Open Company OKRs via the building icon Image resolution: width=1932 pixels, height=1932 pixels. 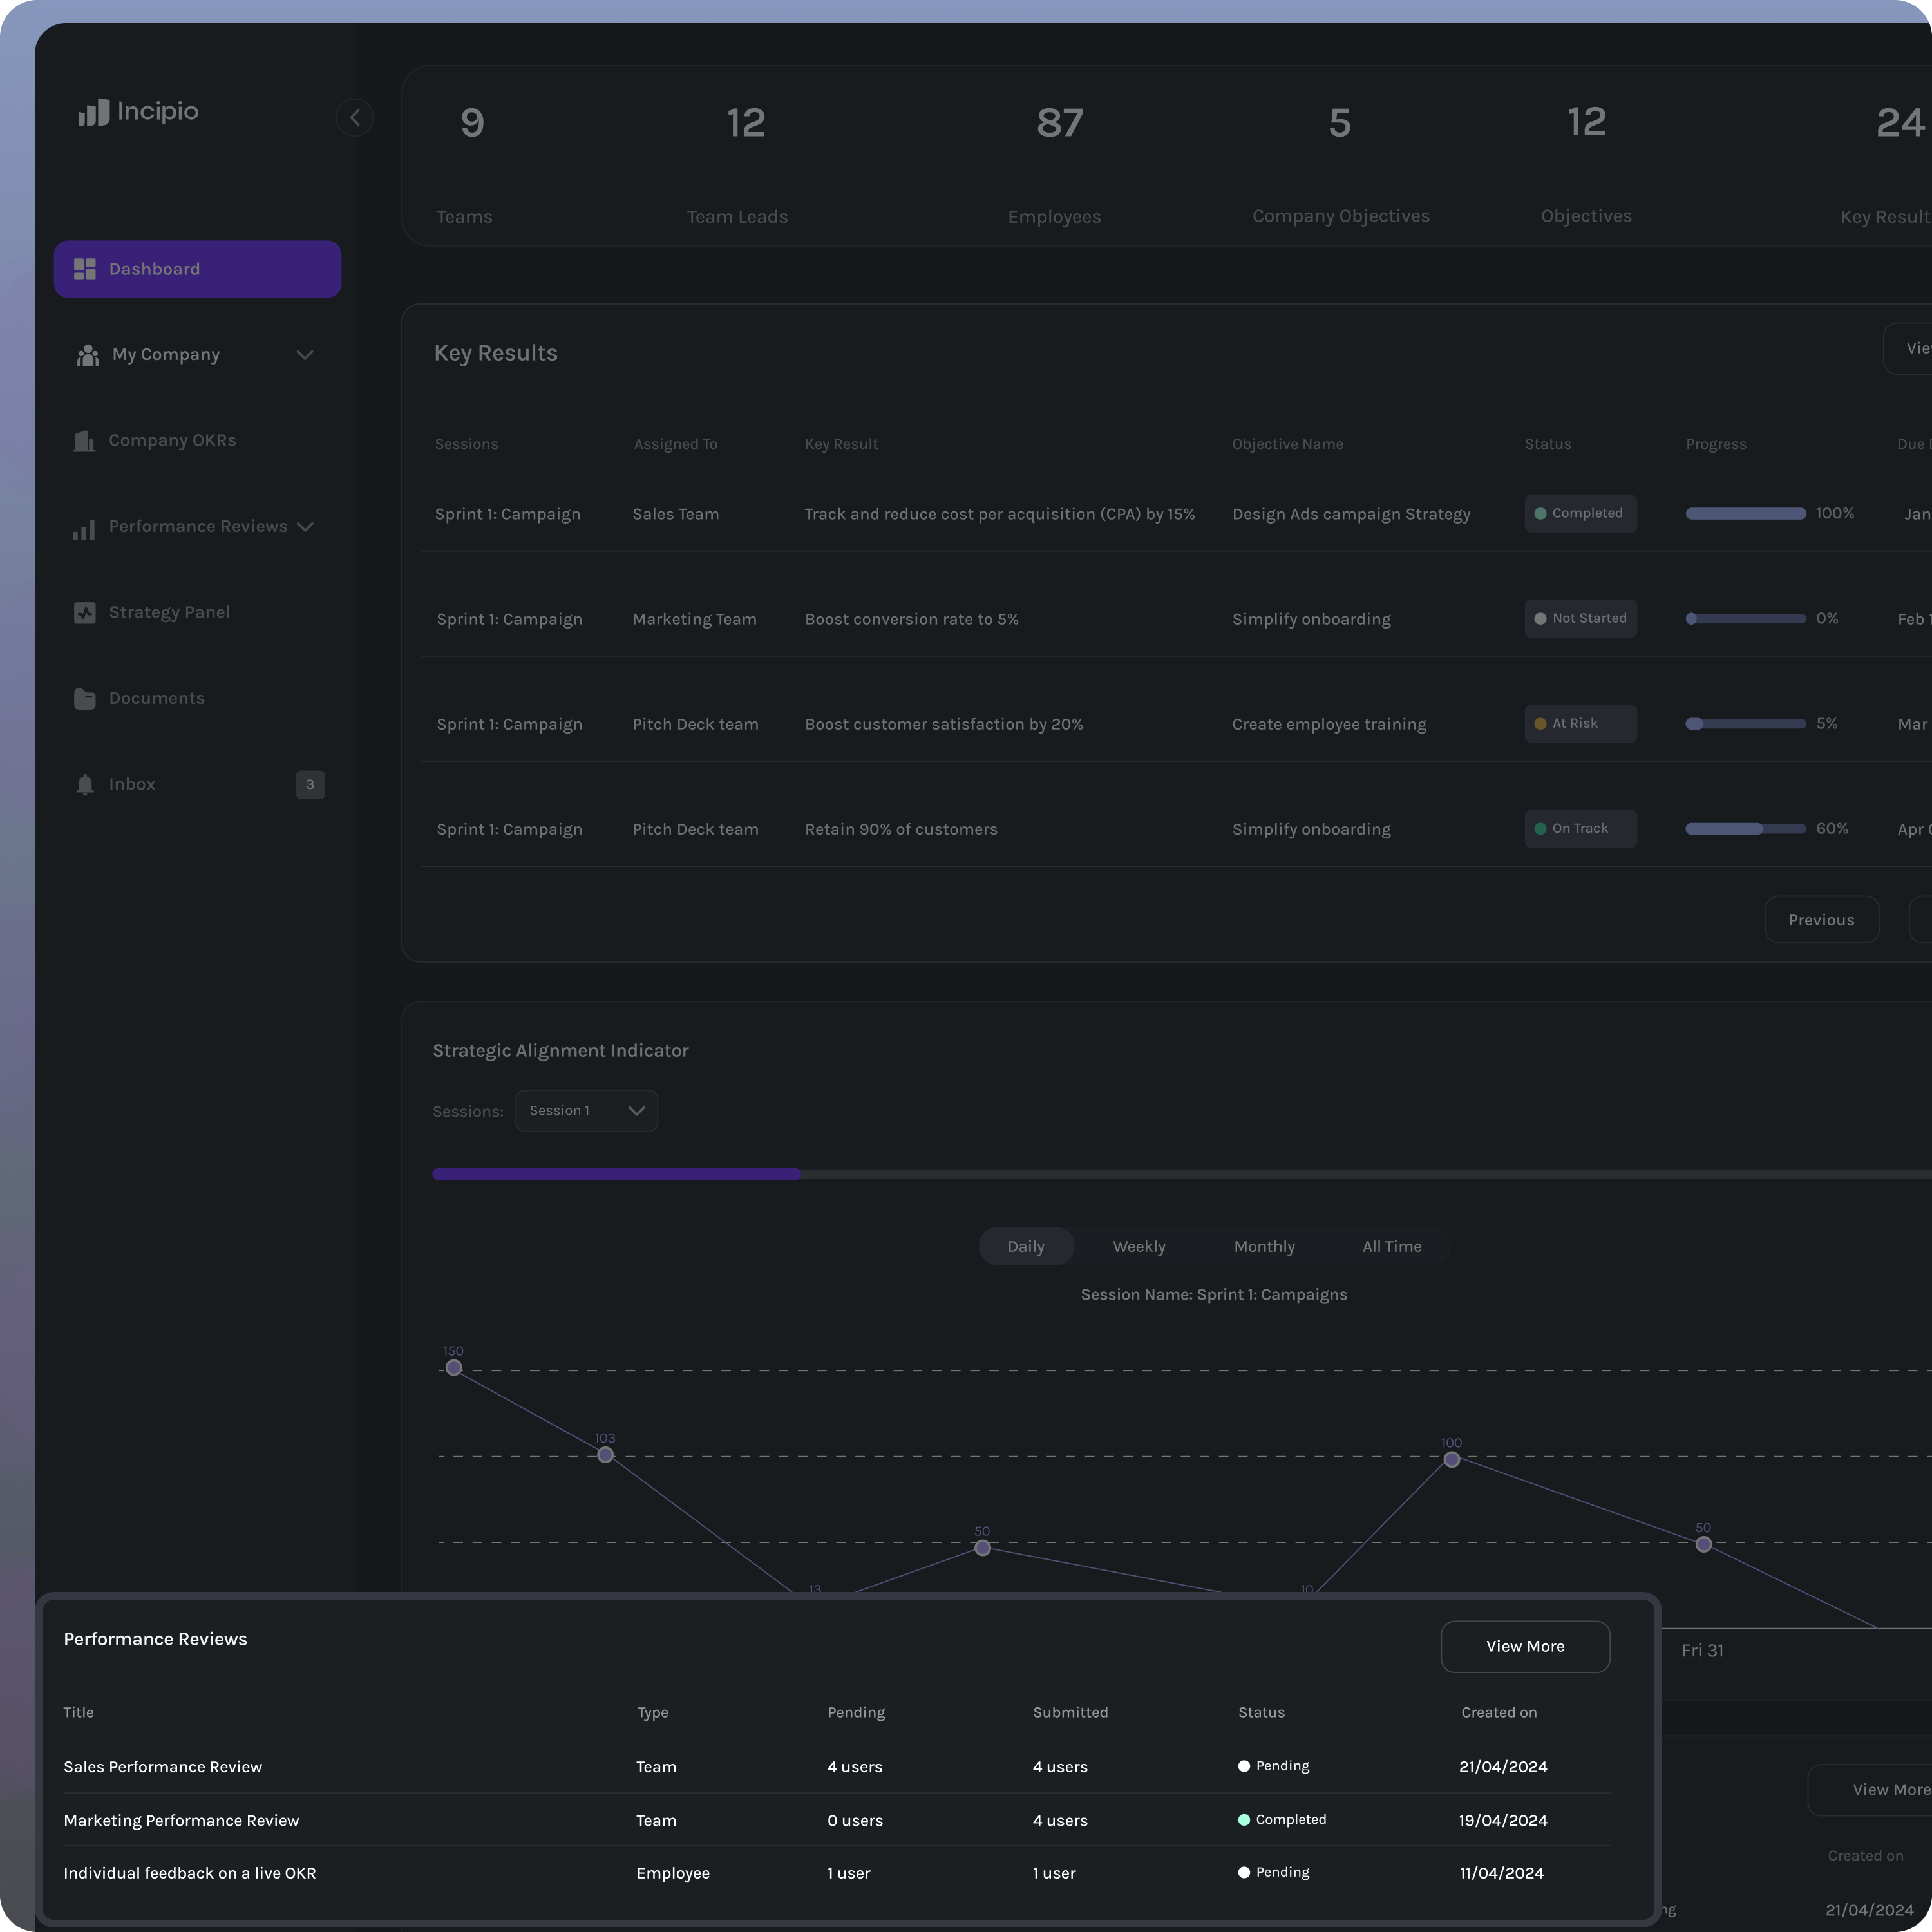click(85, 440)
